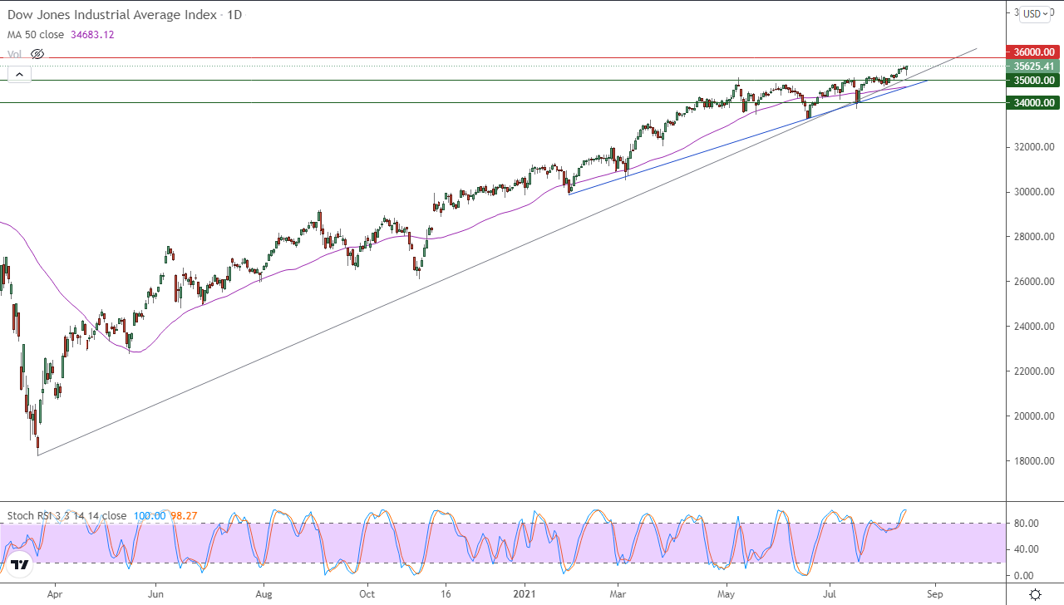Open the USD currency dropdown

pyautogui.click(x=1036, y=14)
